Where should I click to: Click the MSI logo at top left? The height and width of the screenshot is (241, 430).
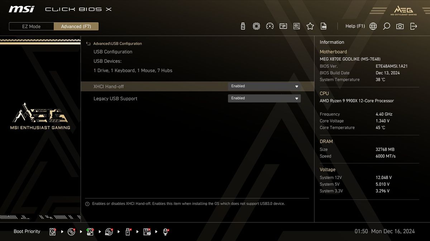(21, 9)
